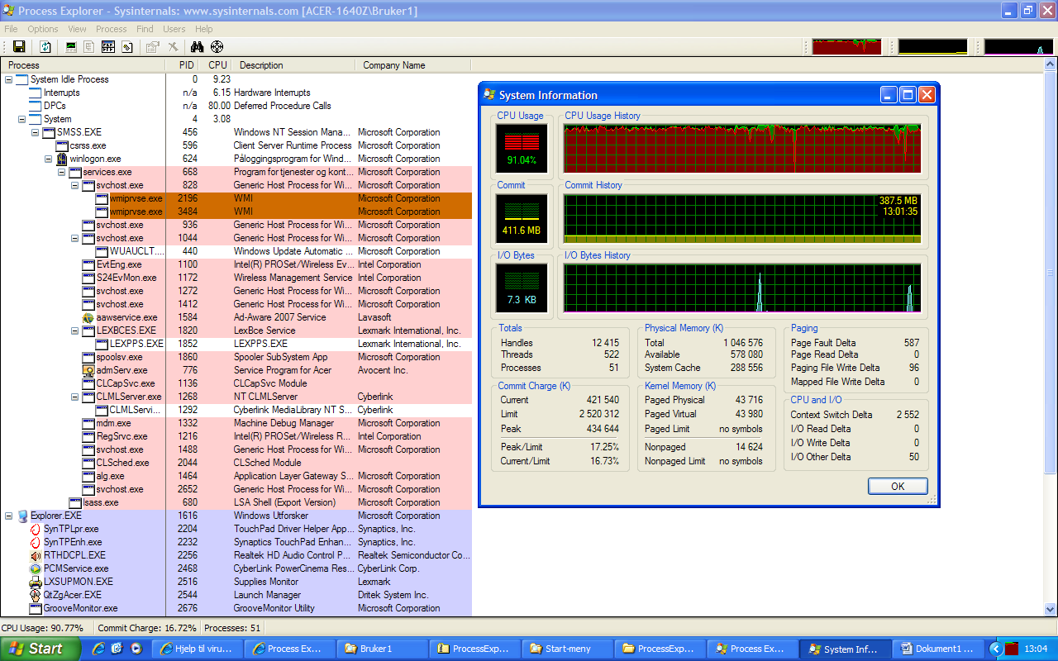Click the red CPU mini graph in toolbar

(846, 47)
